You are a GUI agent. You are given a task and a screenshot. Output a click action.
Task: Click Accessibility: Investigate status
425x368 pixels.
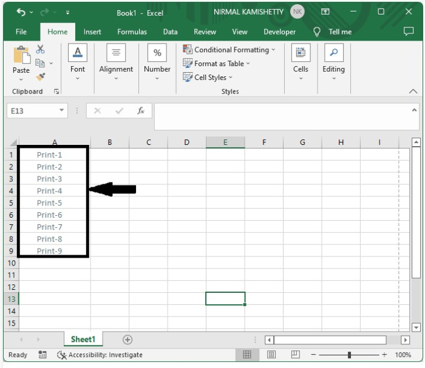[100, 355]
